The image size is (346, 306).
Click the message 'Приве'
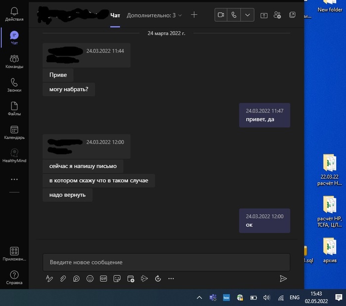(x=58, y=75)
